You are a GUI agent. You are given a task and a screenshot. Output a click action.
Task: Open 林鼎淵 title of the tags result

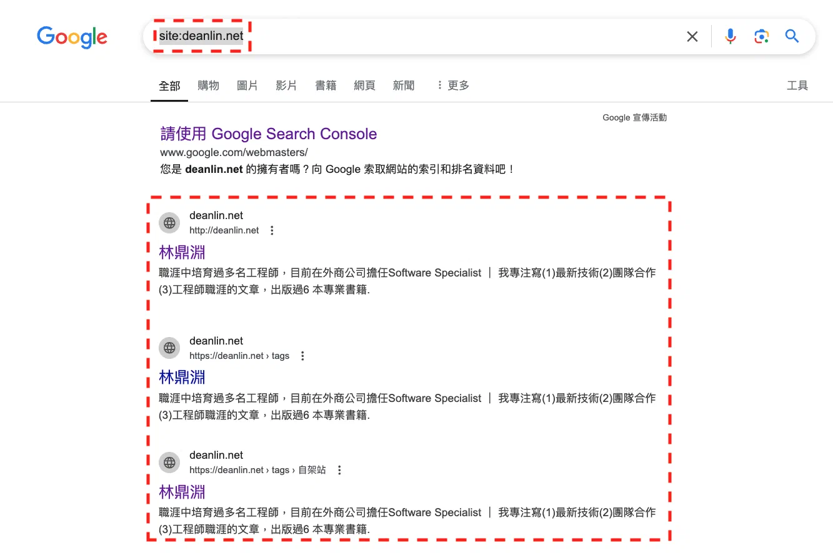tap(182, 377)
